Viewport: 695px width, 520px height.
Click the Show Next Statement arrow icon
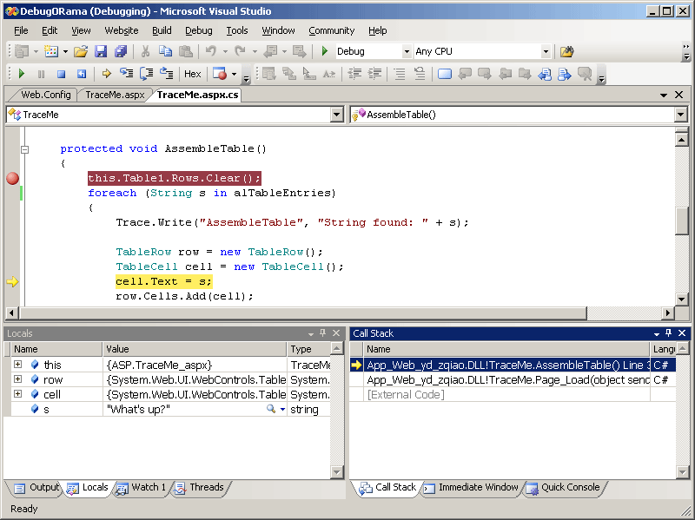[107, 75]
